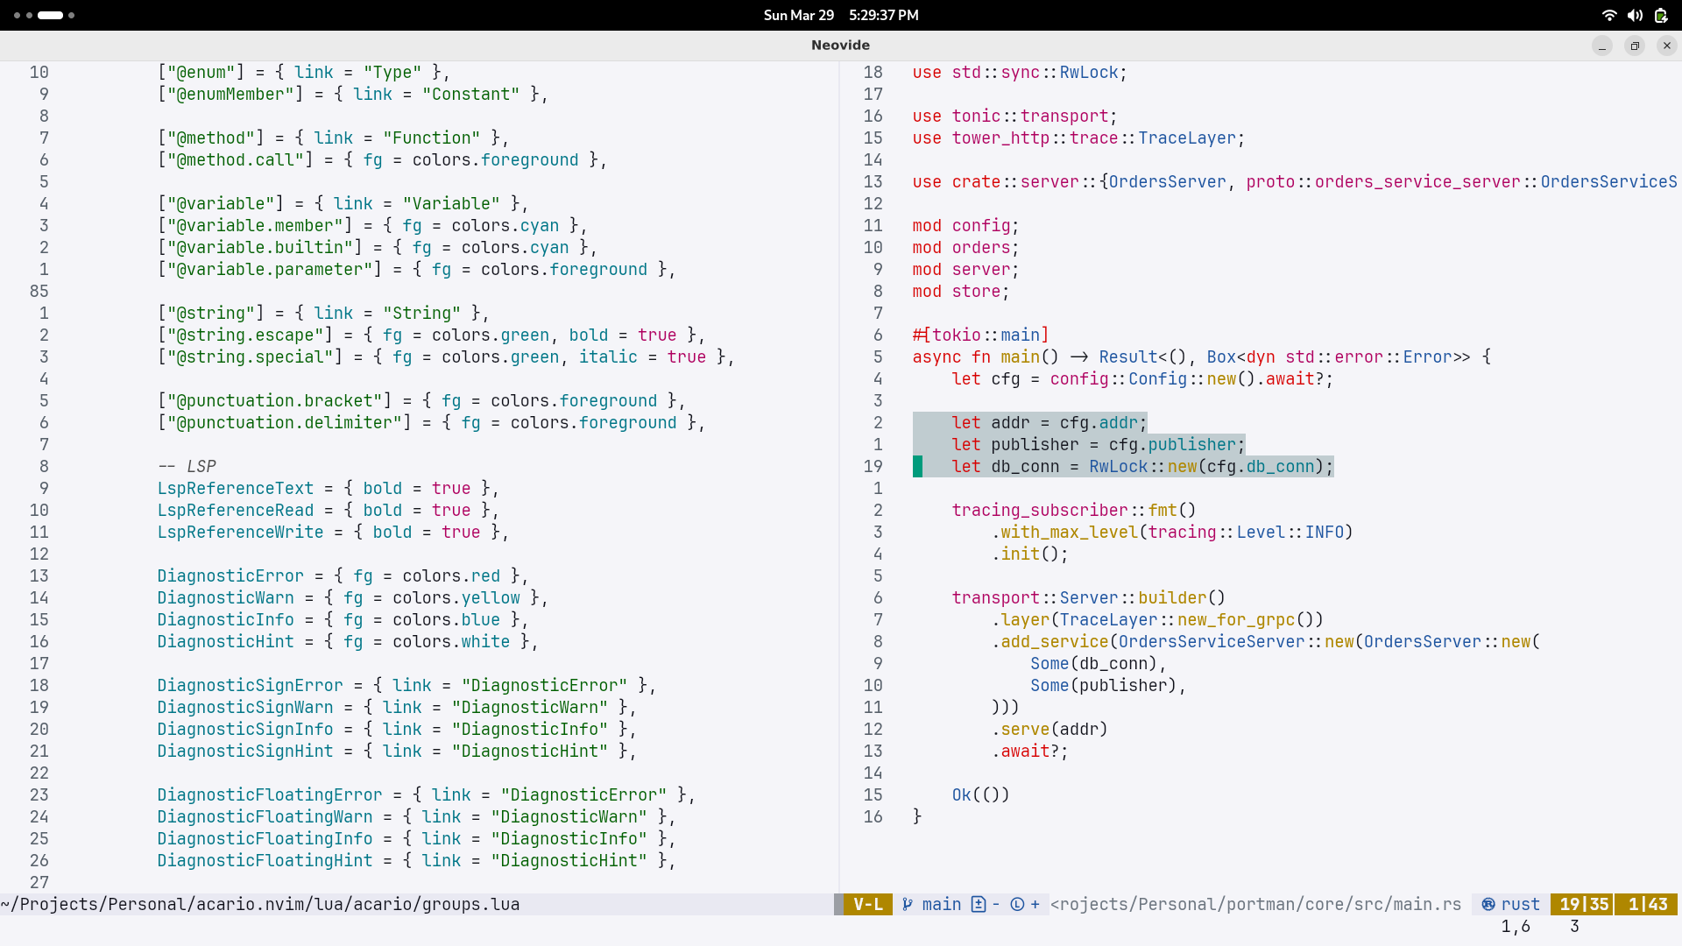Screen dimensions: 1682x946
Task: Click the battery indicator icon
Action: 1661,15
